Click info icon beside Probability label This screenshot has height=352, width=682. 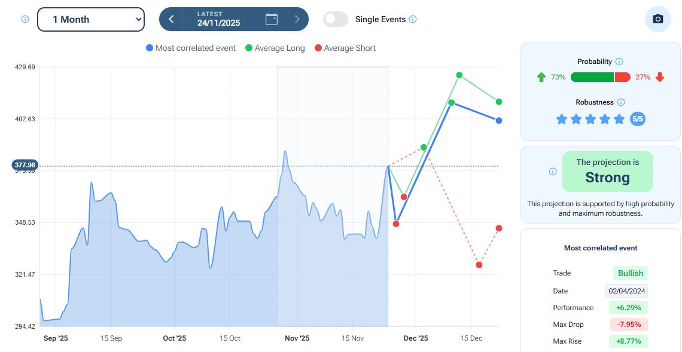coord(619,62)
